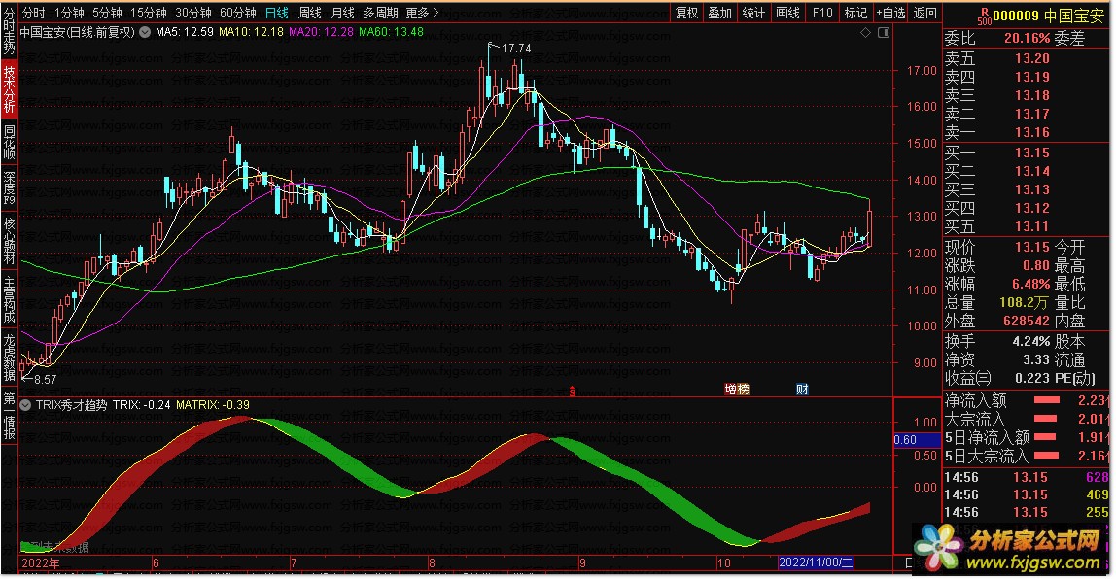
Task: Click the 2022/11/08/二 date marker
Action: [x=815, y=562]
